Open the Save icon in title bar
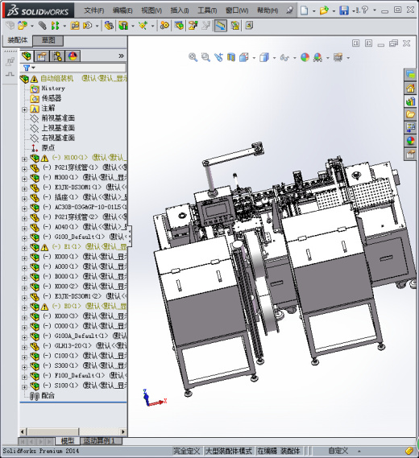The height and width of the screenshot is (458, 419). [344, 10]
